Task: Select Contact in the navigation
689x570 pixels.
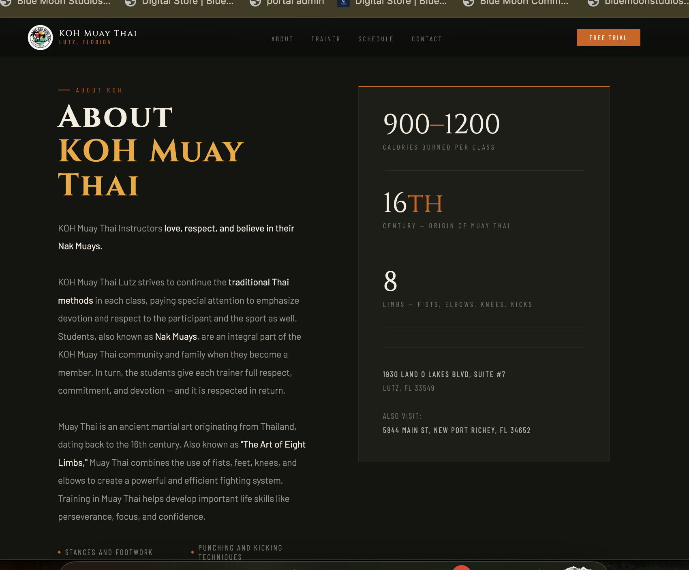Action: click(x=427, y=39)
